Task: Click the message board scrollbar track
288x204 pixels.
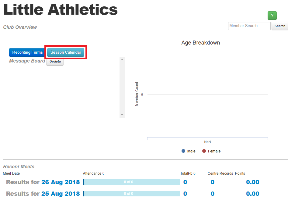Action: 122,87
